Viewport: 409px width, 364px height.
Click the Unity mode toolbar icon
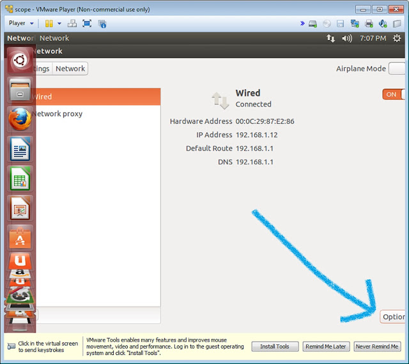(102, 24)
